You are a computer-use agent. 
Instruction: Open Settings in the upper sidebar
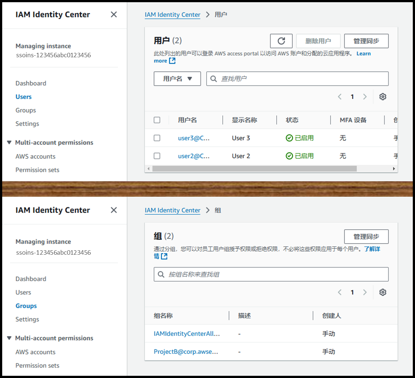pos(27,124)
